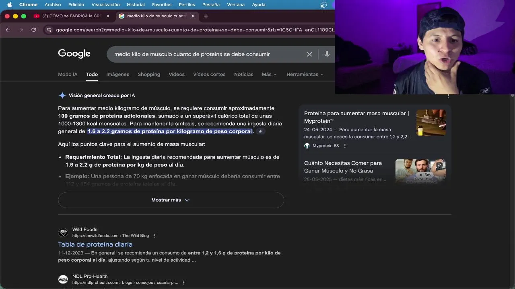This screenshot has width=515, height=289.
Task: Select the Google search results tab
Action: [157, 16]
